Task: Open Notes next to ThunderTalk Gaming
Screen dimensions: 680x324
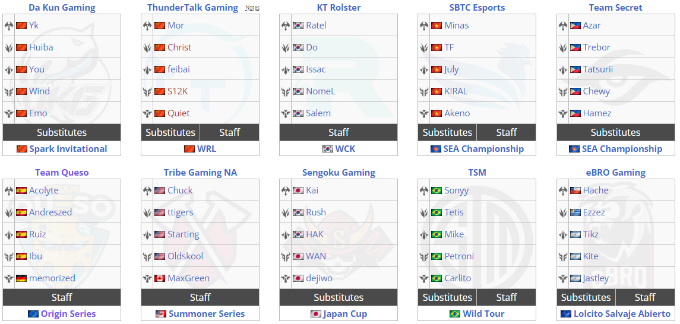Action: 252,8
